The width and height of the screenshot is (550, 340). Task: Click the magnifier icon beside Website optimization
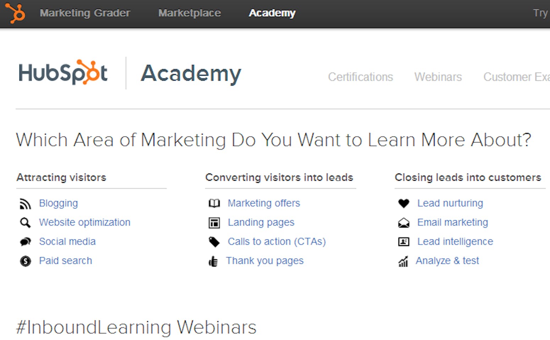[x=25, y=223]
